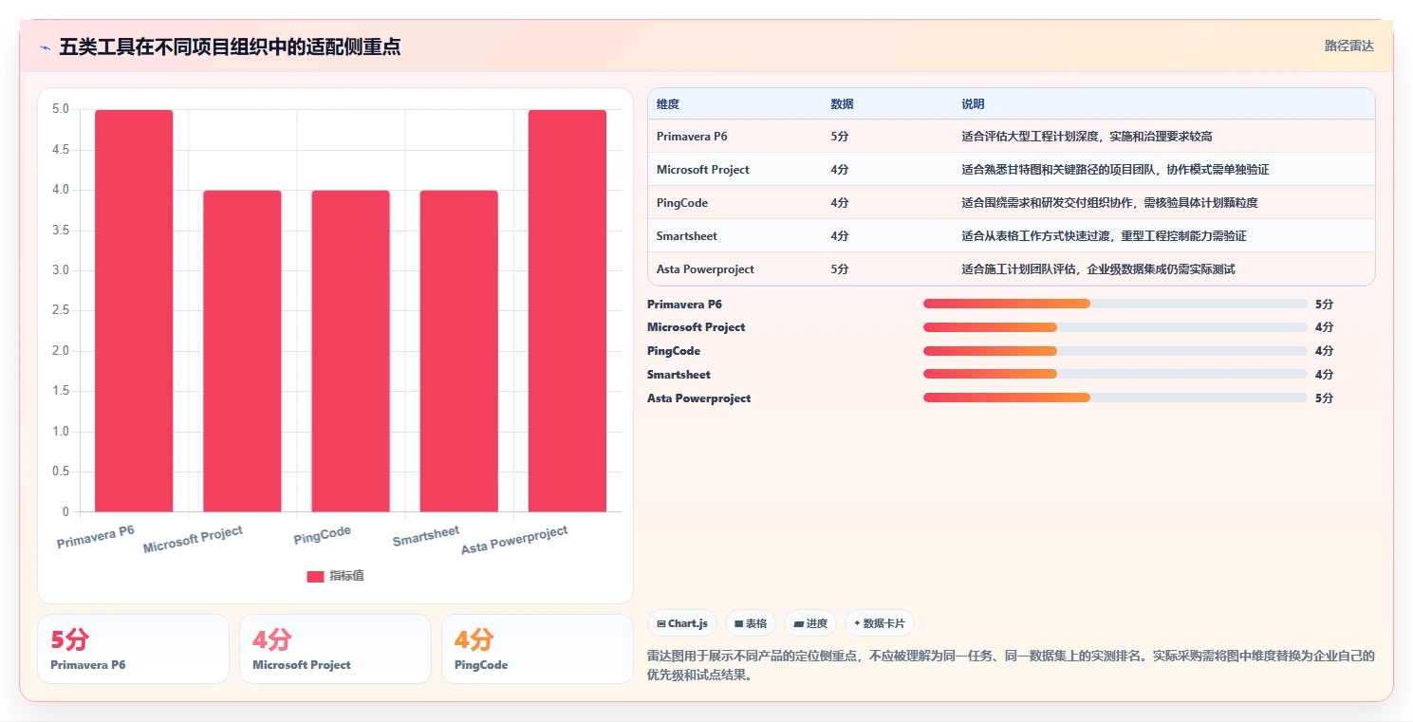Screen dimensions: 1413x722
Task: Click the Smartsheet bar in the chart
Action: click(x=458, y=351)
